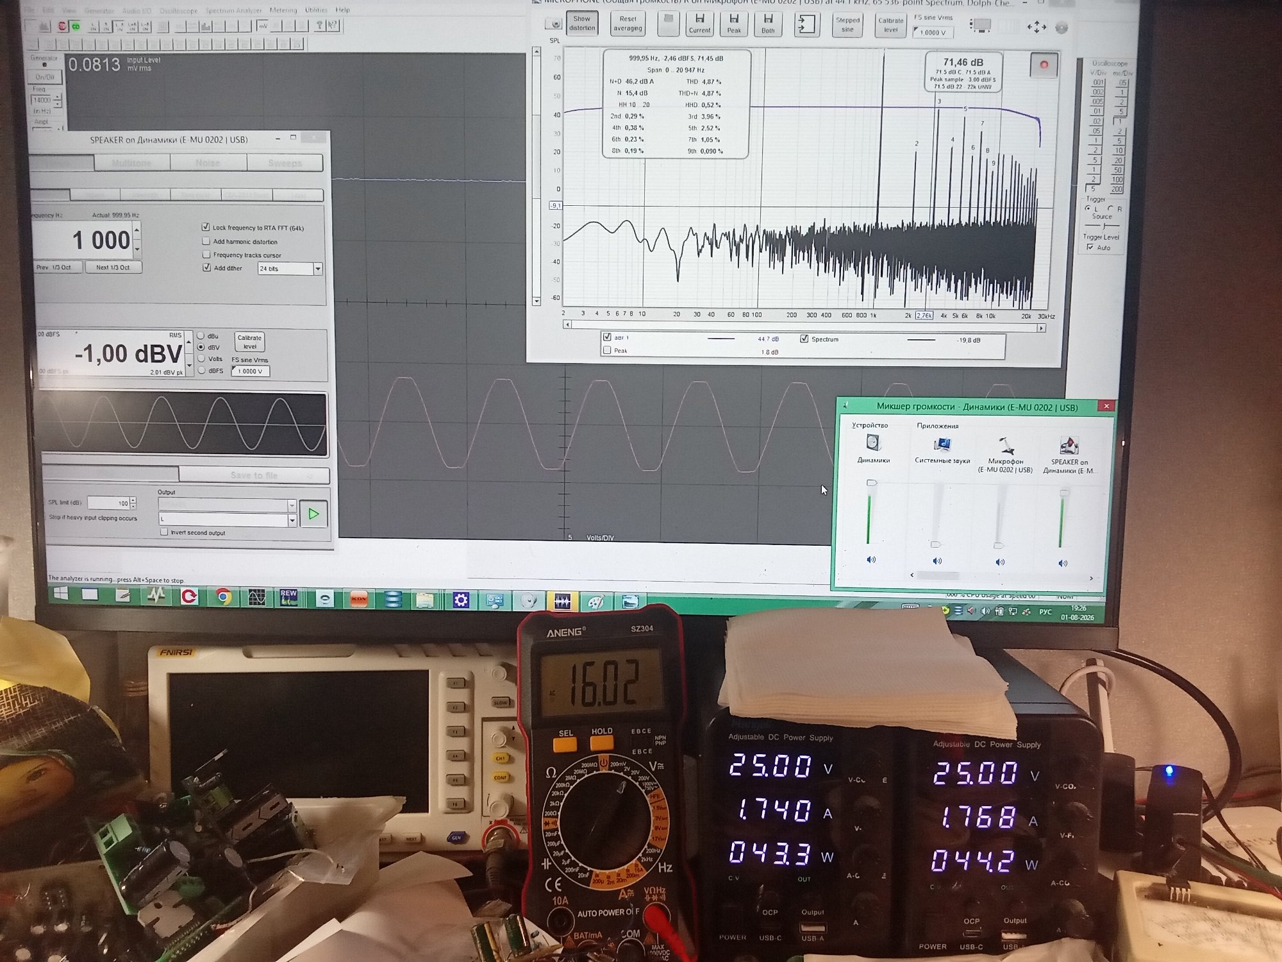Select the R trigger source radio
This screenshot has width=1282, height=962.
1110,208
